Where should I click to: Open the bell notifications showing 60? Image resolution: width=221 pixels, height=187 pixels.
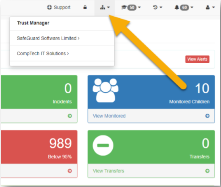tap(184, 8)
